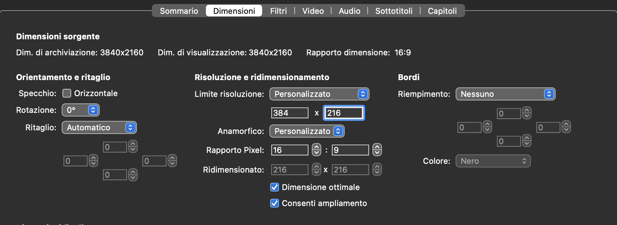The image size is (617, 225).
Task: Open the Rotazione dropdown
Action: click(81, 110)
